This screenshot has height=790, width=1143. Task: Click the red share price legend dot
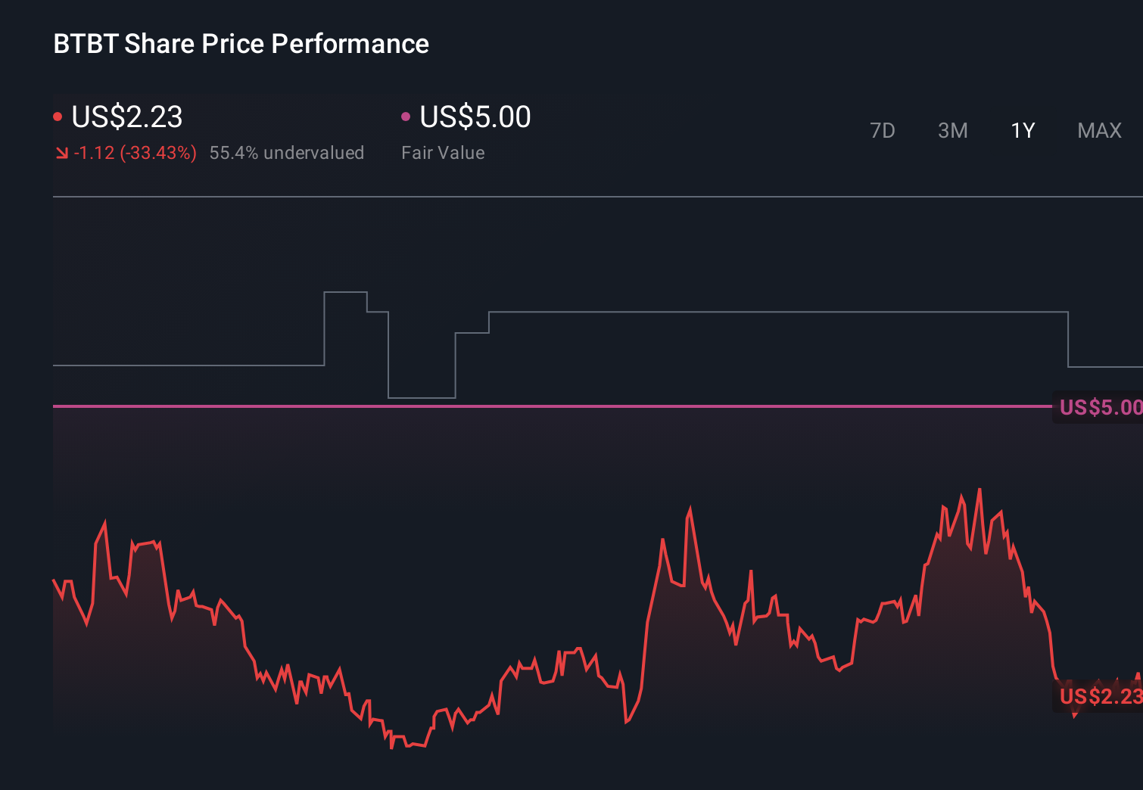58,116
